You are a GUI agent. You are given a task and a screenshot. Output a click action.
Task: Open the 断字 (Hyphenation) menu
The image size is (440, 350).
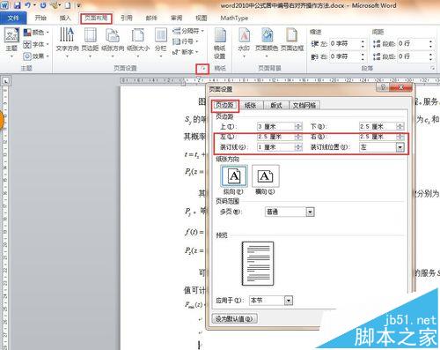186,52
